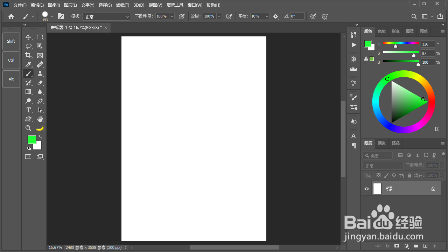Create a new layer button
Screen dimensions: 448x252
coord(425,246)
